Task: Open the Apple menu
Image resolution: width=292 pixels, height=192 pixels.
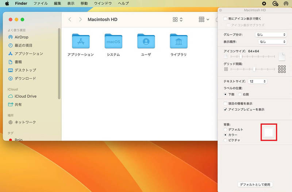Action: click(7, 3)
